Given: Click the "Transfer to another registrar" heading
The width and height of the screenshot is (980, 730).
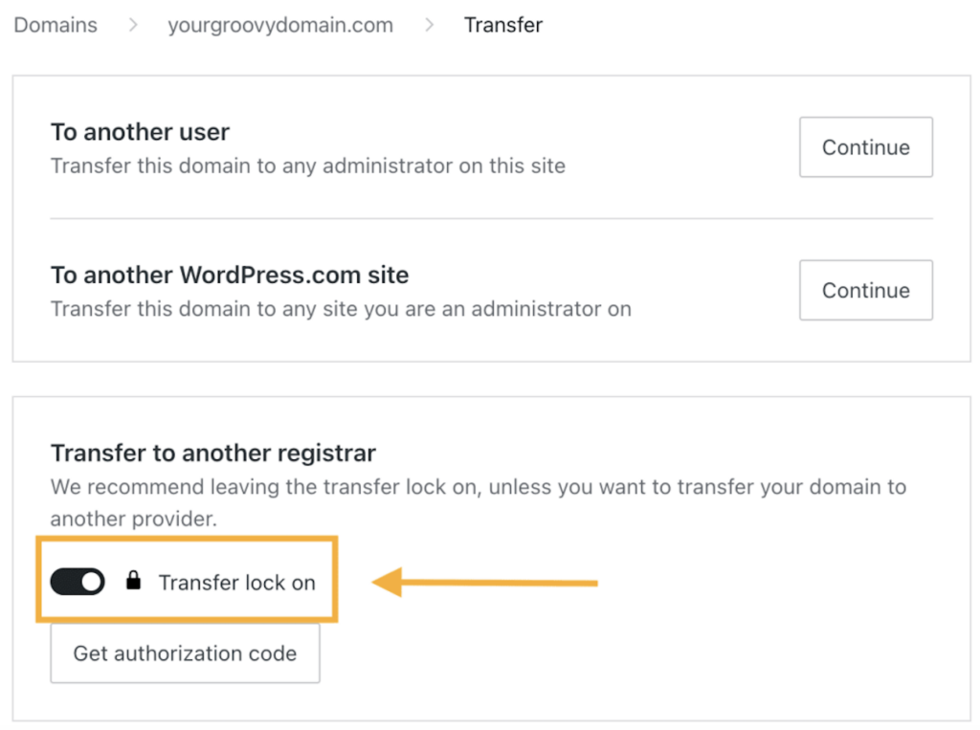Looking at the screenshot, I should pyautogui.click(x=213, y=453).
